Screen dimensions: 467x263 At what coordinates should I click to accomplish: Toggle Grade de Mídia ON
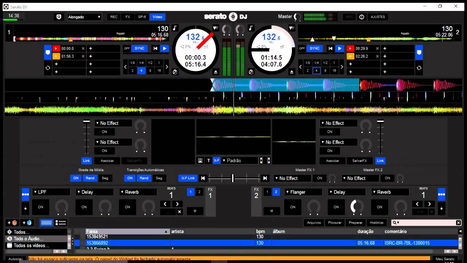76,178
